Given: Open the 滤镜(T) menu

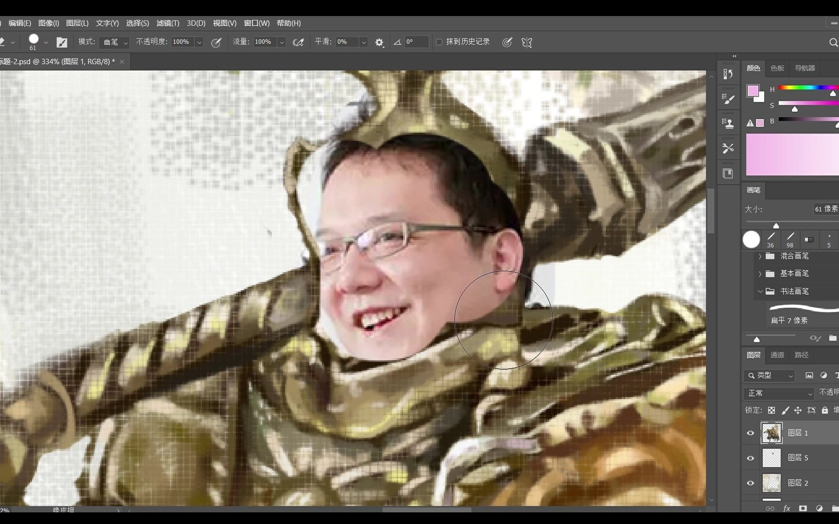Looking at the screenshot, I should [168, 23].
